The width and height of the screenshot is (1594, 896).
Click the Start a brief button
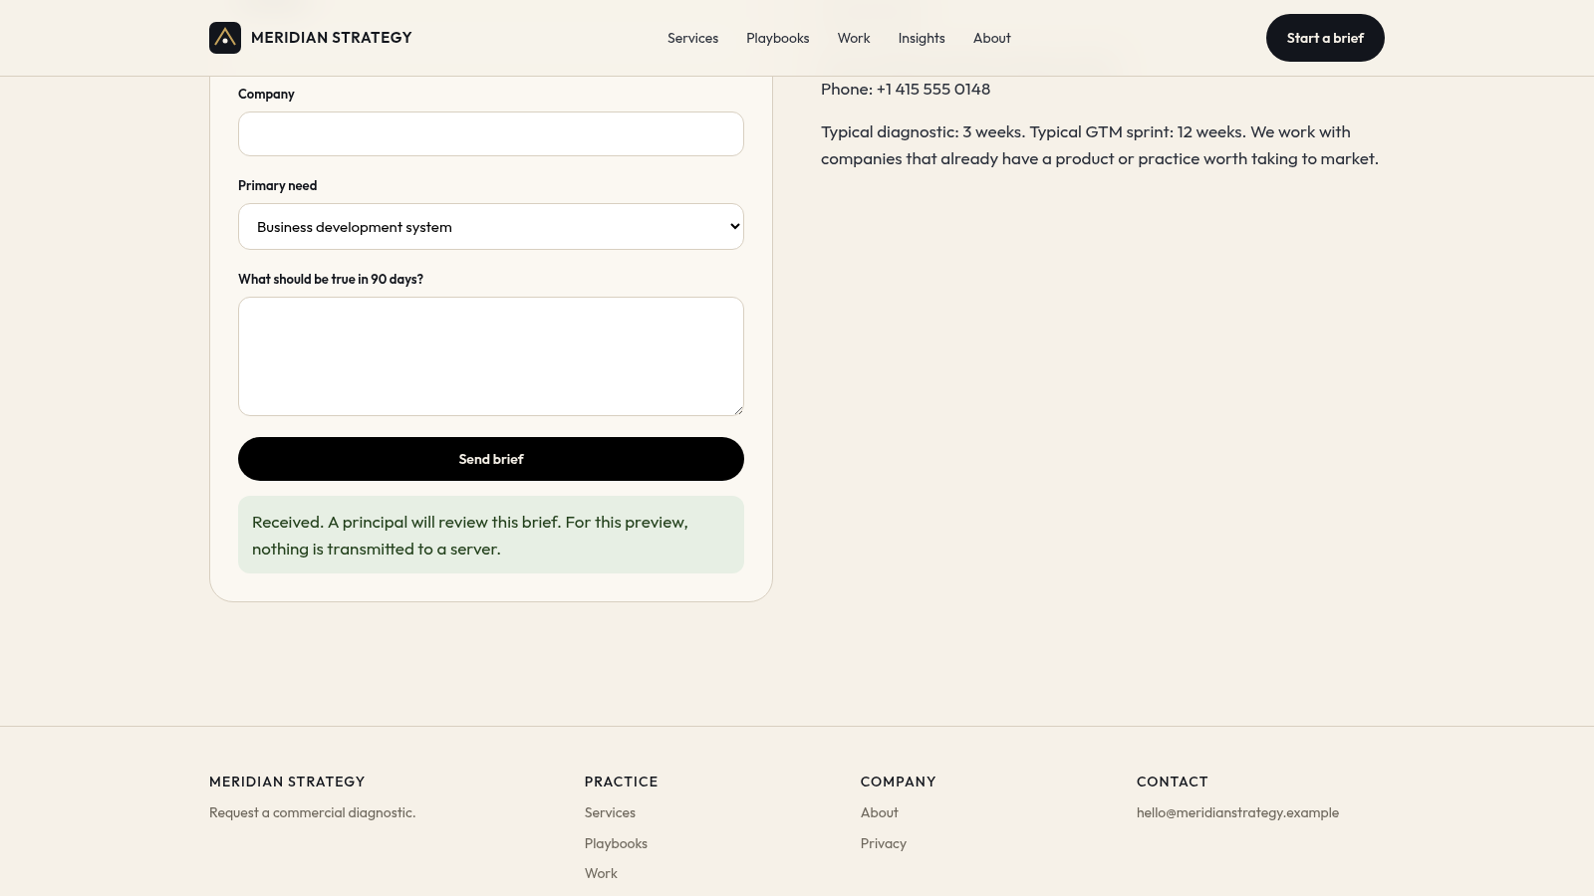[x=1325, y=38]
